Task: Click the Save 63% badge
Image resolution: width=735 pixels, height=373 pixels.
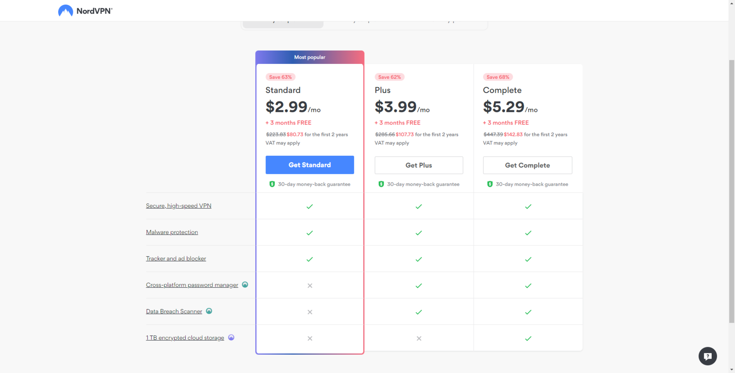Action: point(280,77)
